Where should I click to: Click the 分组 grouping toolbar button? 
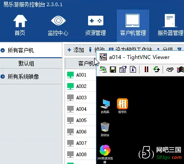coord(165,49)
